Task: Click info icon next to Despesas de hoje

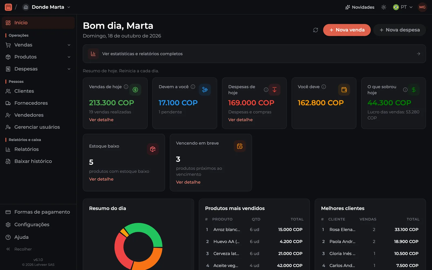Action: pos(266,90)
